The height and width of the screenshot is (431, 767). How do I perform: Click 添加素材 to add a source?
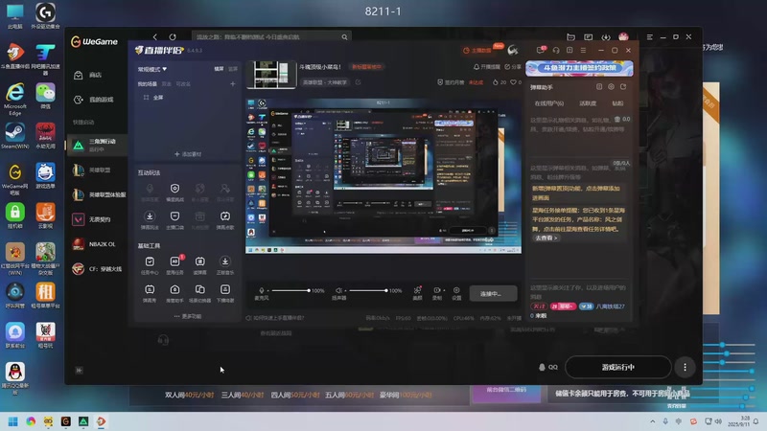click(188, 154)
